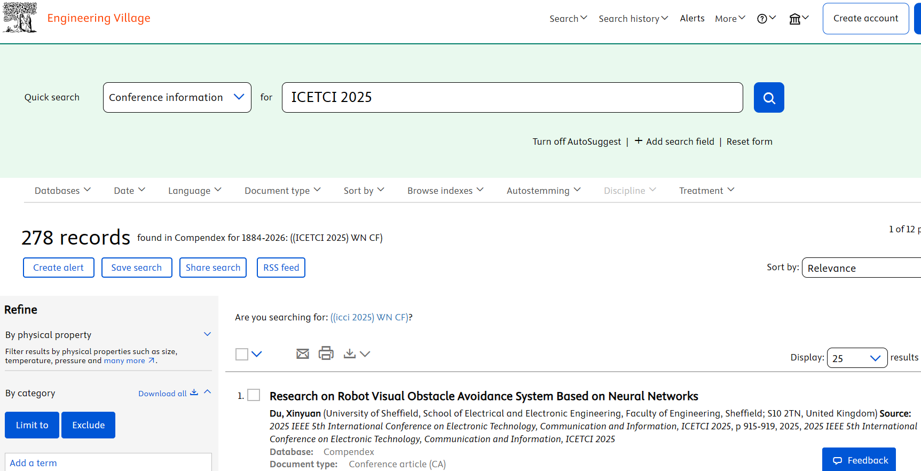Collapse By category section
This screenshot has width=921, height=471.
coord(208,392)
